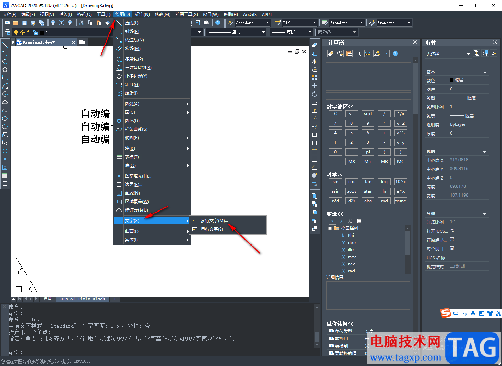The image size is (502, 366).
Task: Collapse the 其他 properties section
Action: [x=485, y=214]
